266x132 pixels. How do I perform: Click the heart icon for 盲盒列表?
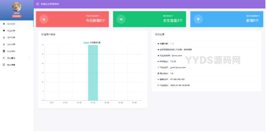click(4, 31)
